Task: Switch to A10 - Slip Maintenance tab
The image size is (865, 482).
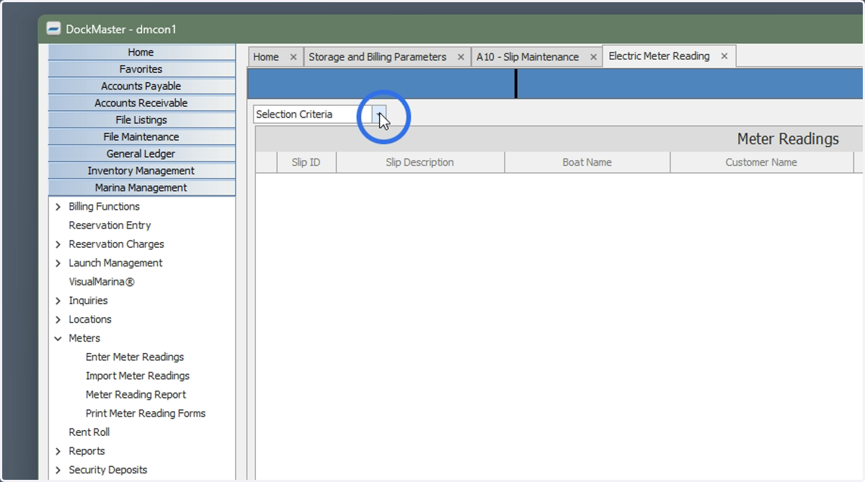Action: coord(528,57)
